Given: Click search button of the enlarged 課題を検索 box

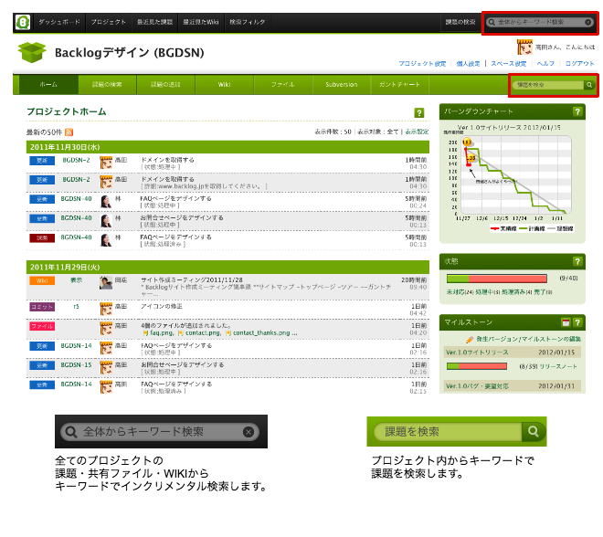Looking at the screenshot, I should coord(534,432).
